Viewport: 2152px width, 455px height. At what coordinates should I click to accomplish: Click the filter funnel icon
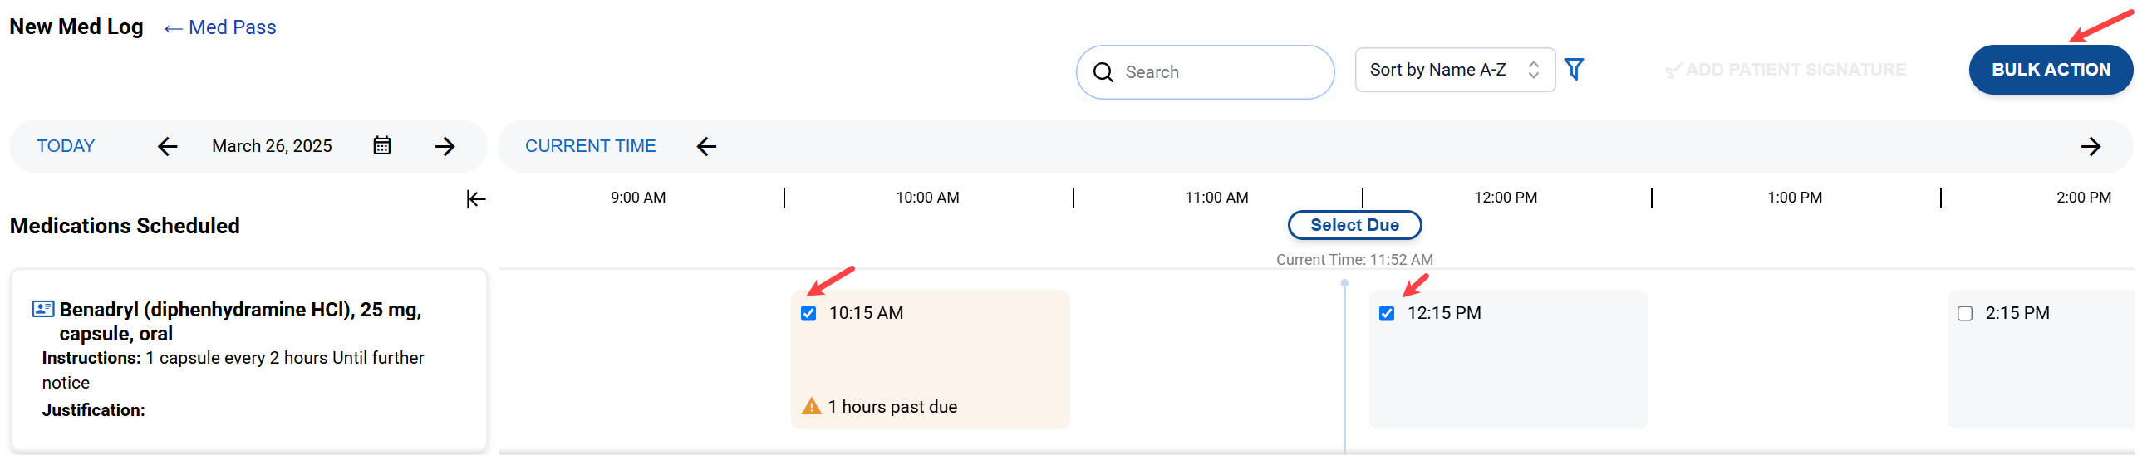coord(1573,69)
